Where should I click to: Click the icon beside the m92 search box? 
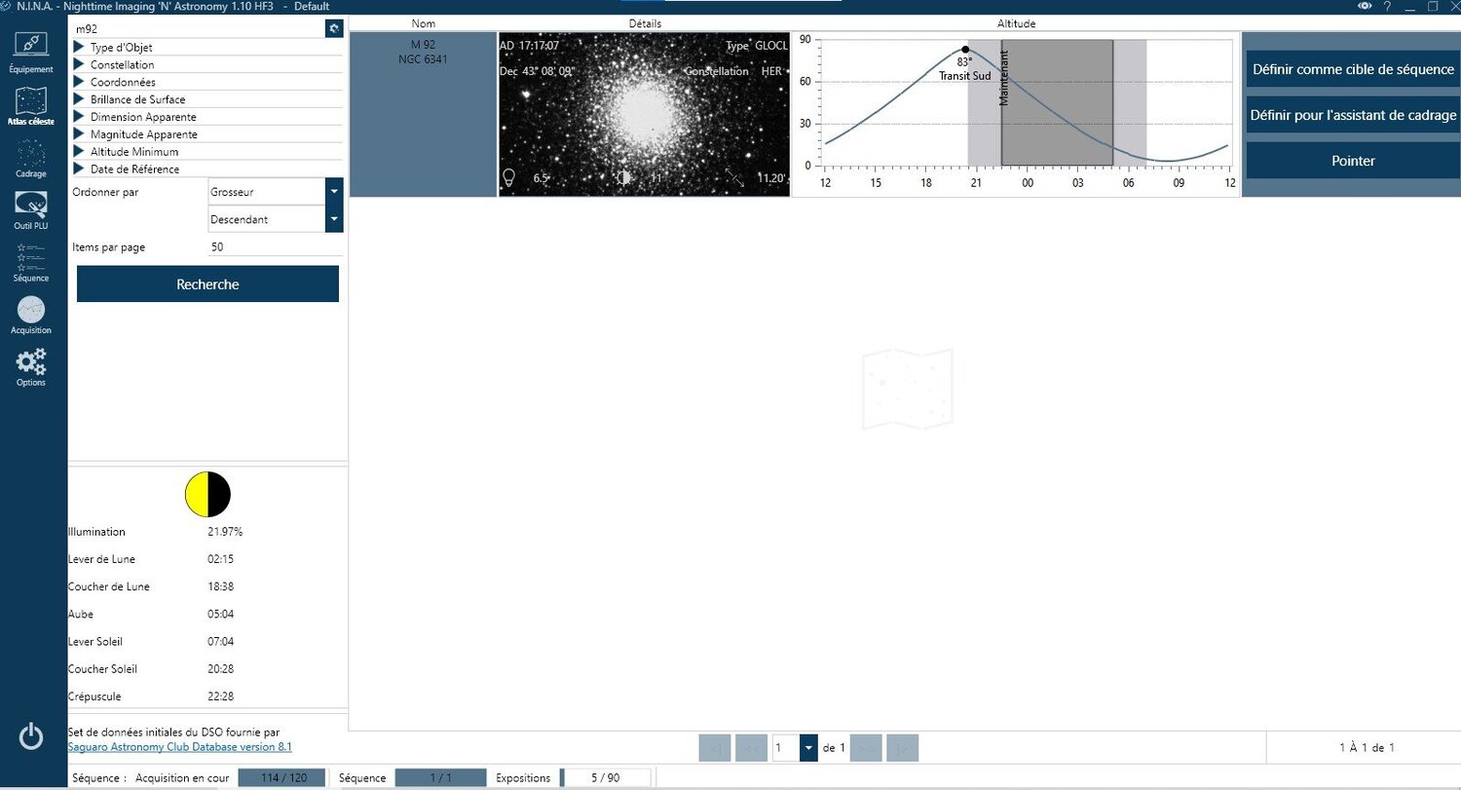(x=334, y=28)
